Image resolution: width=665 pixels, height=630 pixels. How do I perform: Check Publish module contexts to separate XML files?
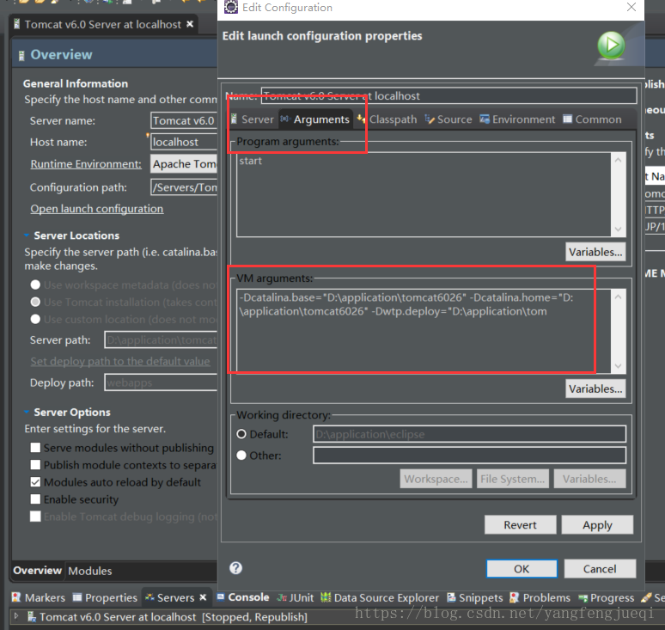coord(35,465)
